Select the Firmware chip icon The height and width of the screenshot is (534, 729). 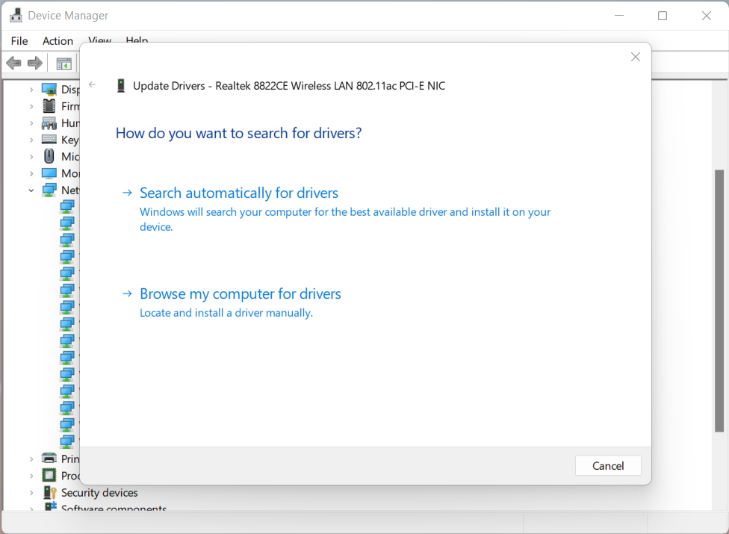49,106
